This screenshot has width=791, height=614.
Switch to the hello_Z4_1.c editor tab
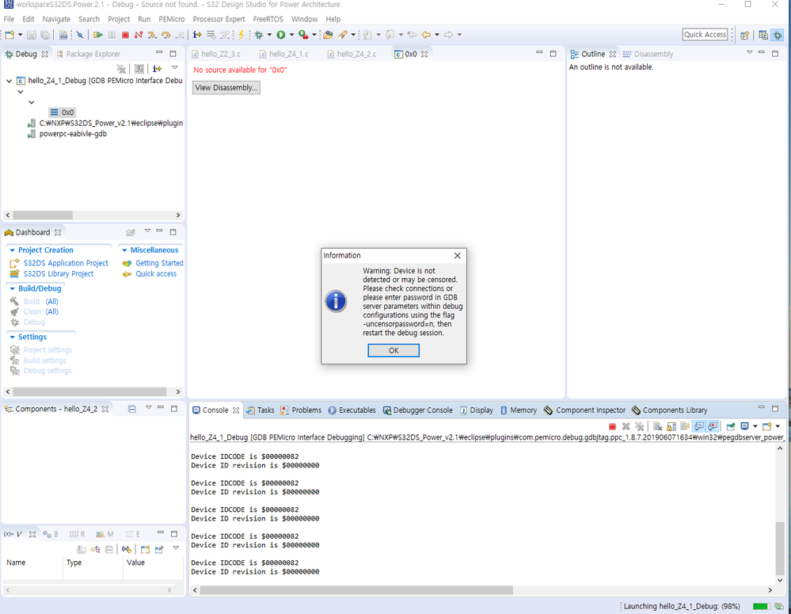(284, 54)
